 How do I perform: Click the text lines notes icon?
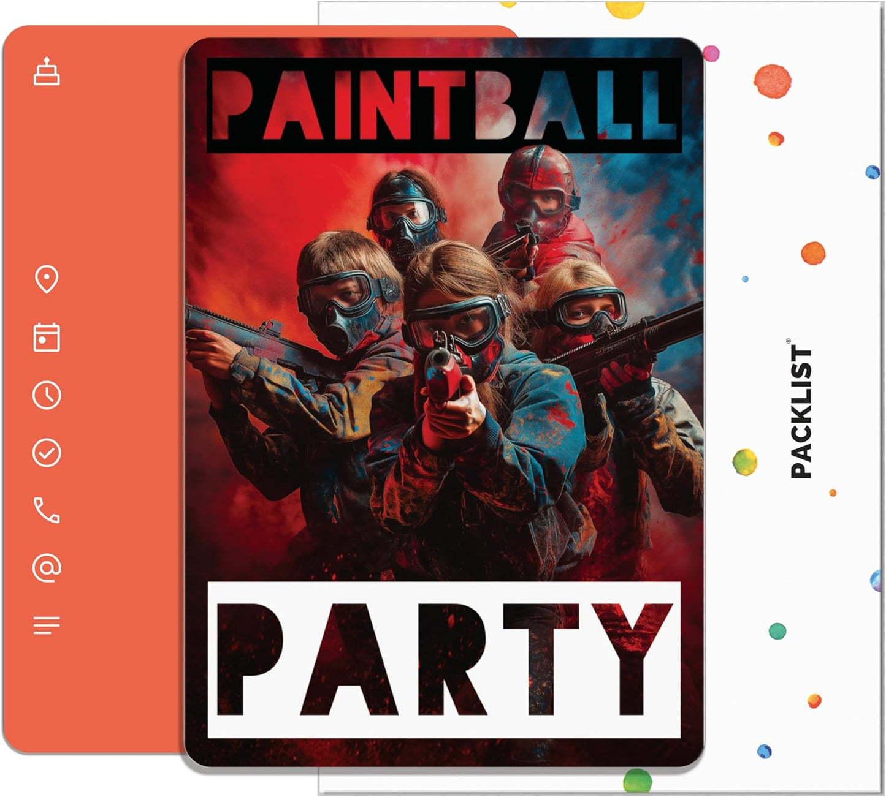(47, 625)
